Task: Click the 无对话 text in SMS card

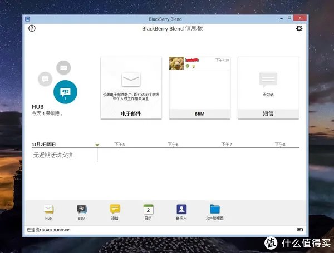Action: pos(268,95)
